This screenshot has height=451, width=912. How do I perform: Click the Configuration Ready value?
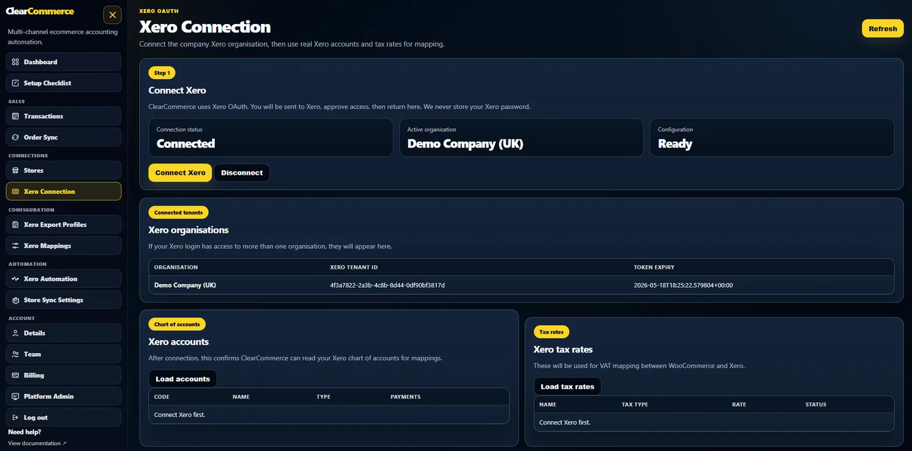click(x=675, y=144)
